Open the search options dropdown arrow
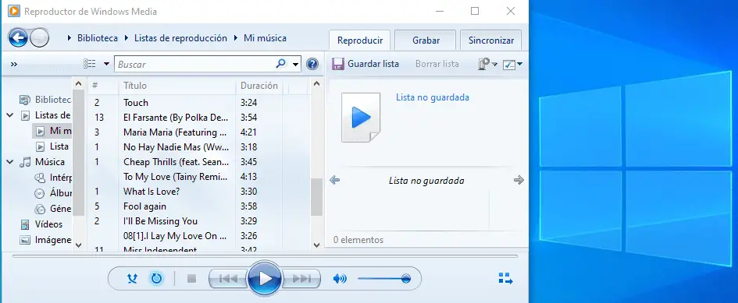 pos(295,64)
